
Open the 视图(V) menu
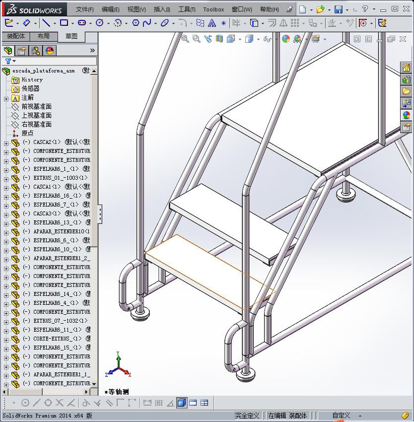click(137, 9)
